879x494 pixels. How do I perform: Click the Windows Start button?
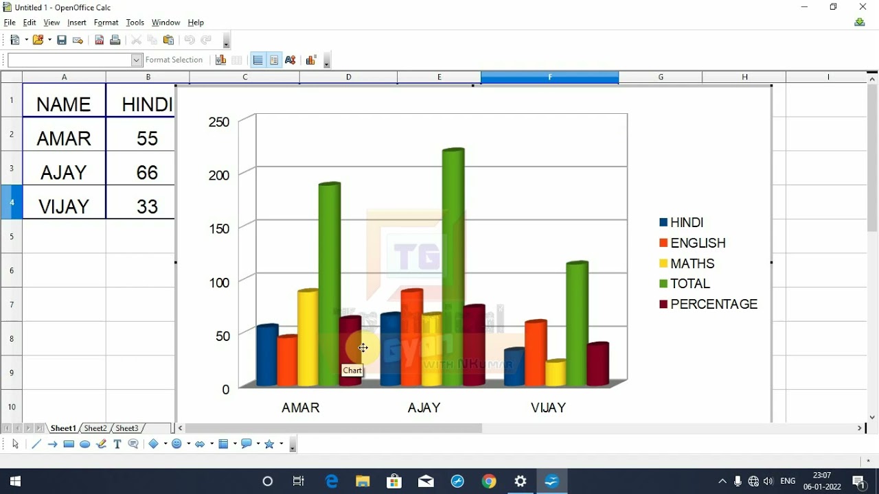pos(15,482)
